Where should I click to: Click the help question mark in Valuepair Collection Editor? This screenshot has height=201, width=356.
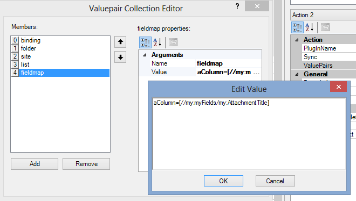click(237, 6)
